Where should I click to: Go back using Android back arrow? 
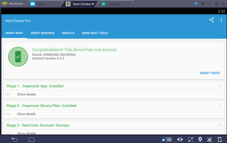15,139
